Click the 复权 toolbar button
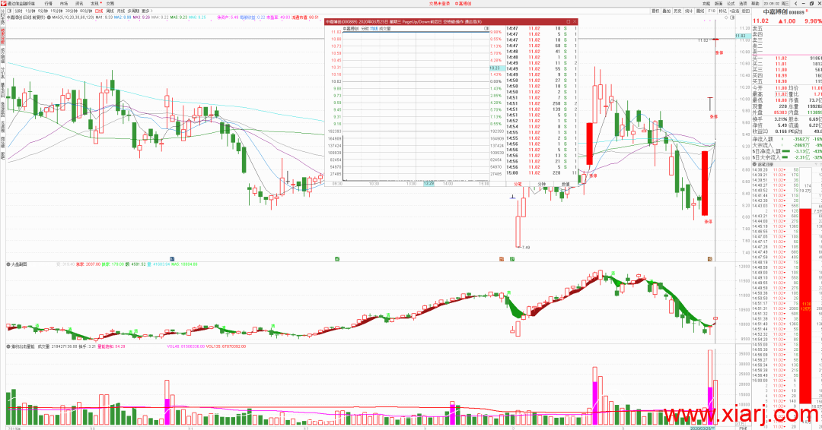The height and width of the screenshot is (430, 822). coord(655,11)
